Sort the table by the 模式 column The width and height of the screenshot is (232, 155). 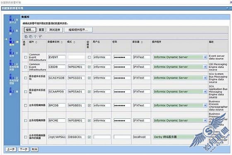tap(74, 42)
